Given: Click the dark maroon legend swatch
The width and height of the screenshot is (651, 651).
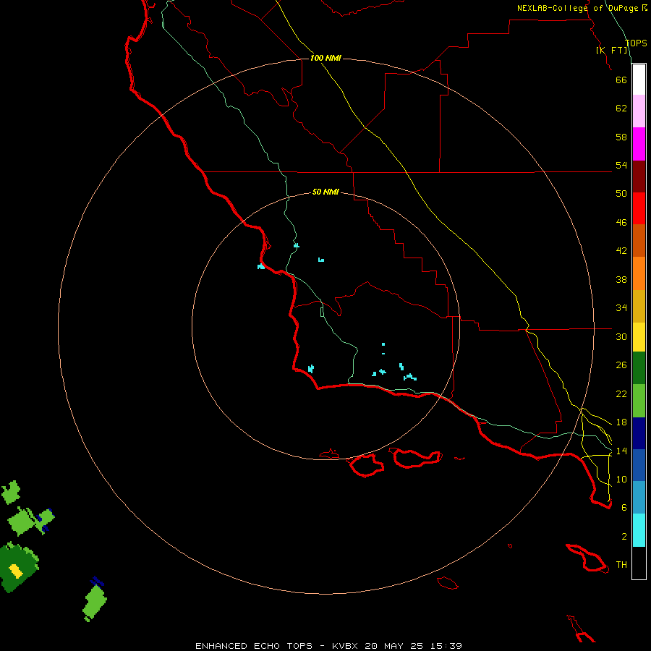Looking at the screenshot, I should tap(639, 176).
